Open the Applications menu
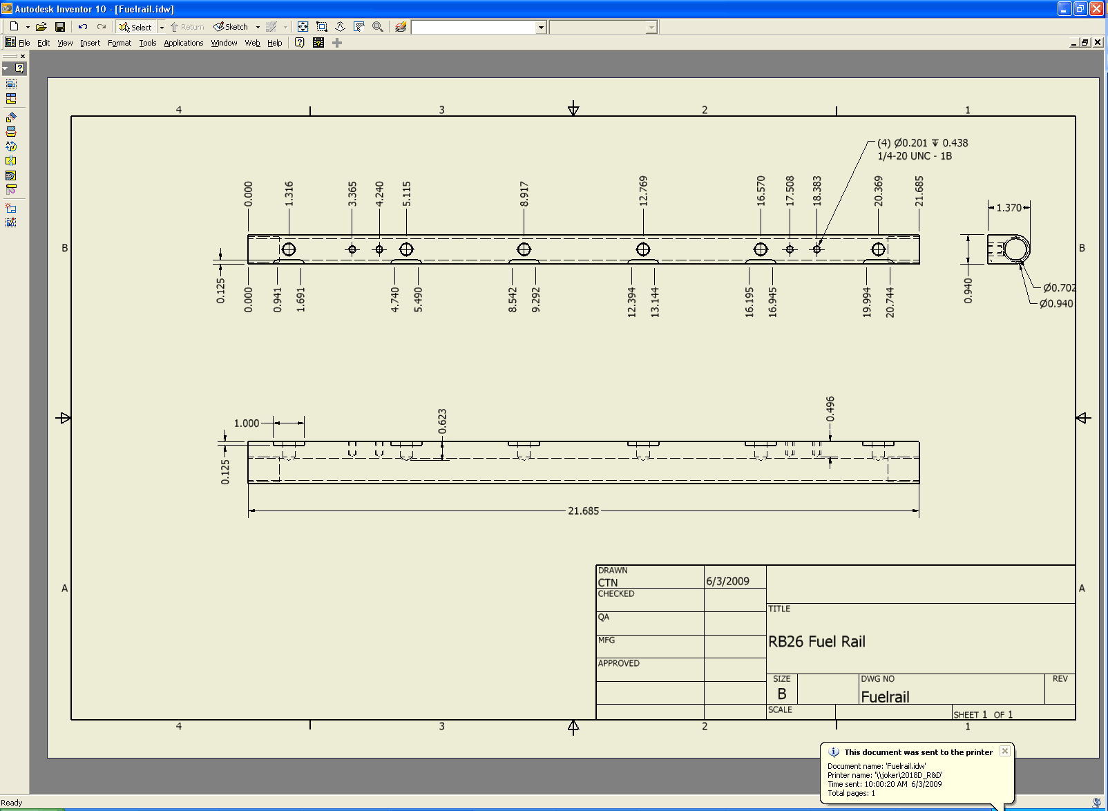Viewport: 1108px width, 811px height. coord(184,43)
